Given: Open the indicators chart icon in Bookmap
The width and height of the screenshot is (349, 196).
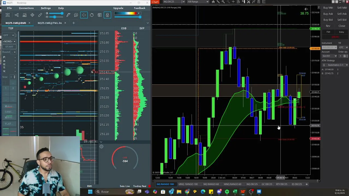Looking at the screenshot, I should [x=25, y=15].
